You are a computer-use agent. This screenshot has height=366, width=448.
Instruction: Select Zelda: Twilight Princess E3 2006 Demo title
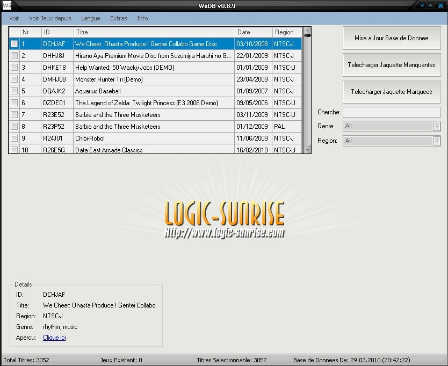click(147, 103)
